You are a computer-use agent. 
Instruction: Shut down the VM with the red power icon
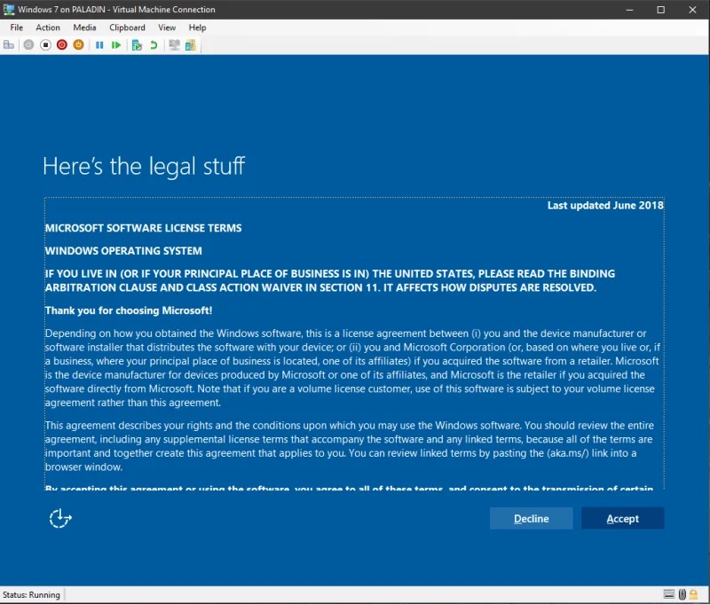62,45
